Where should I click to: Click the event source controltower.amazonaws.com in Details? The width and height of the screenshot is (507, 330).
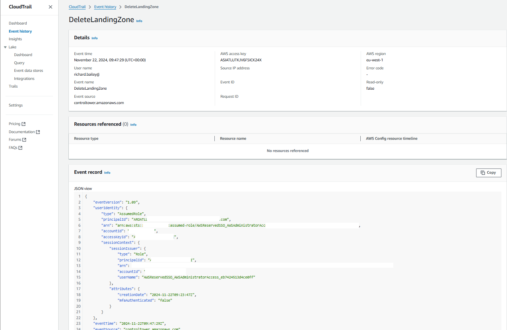pos(99,103)
